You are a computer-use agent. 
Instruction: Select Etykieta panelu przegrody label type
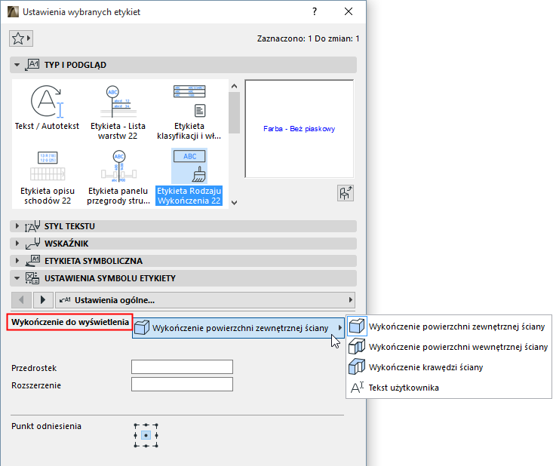pyautogui.click(x=118, y=177)
